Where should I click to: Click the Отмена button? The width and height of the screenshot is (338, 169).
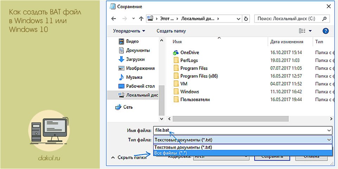[311, 157]
